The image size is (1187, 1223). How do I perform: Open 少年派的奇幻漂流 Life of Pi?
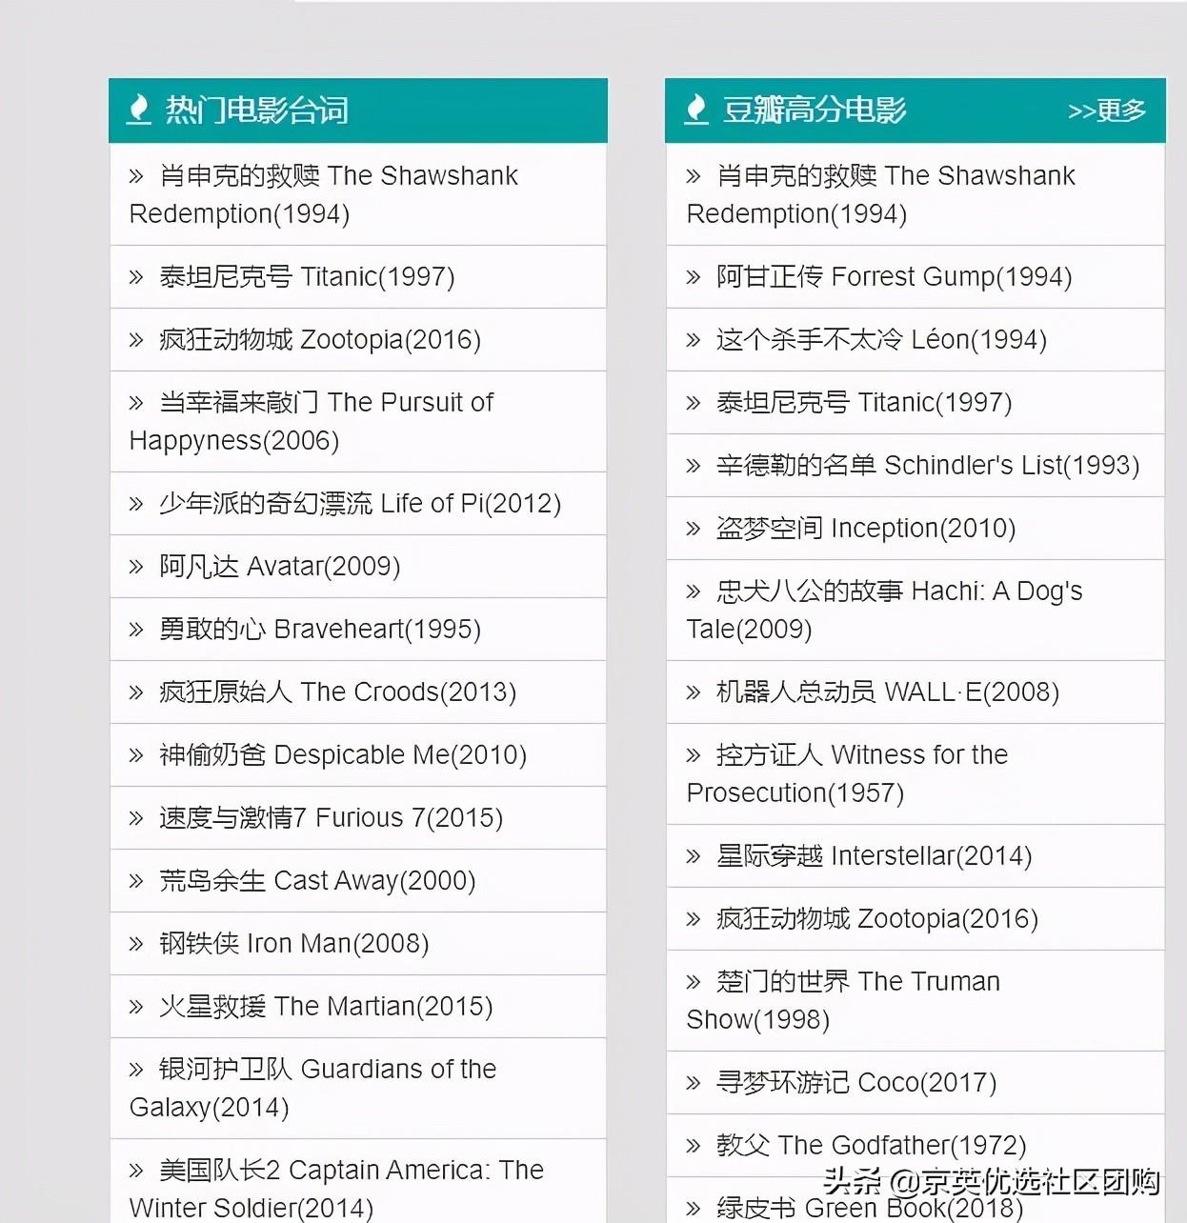360,503
